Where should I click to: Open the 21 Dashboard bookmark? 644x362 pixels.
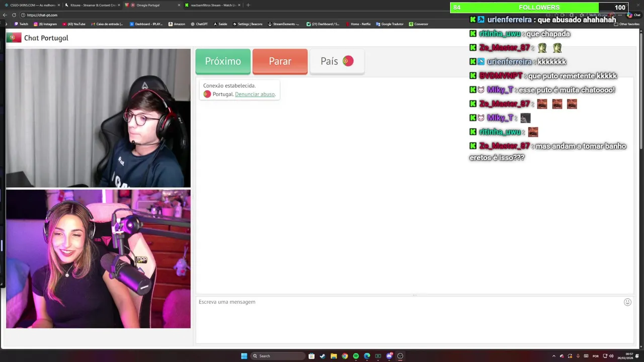pos(323,24)
